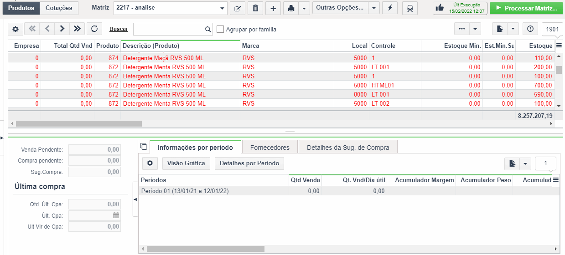Click the bus/train icon button
This screenshot has height=255, width=565.
click(409, 8)
